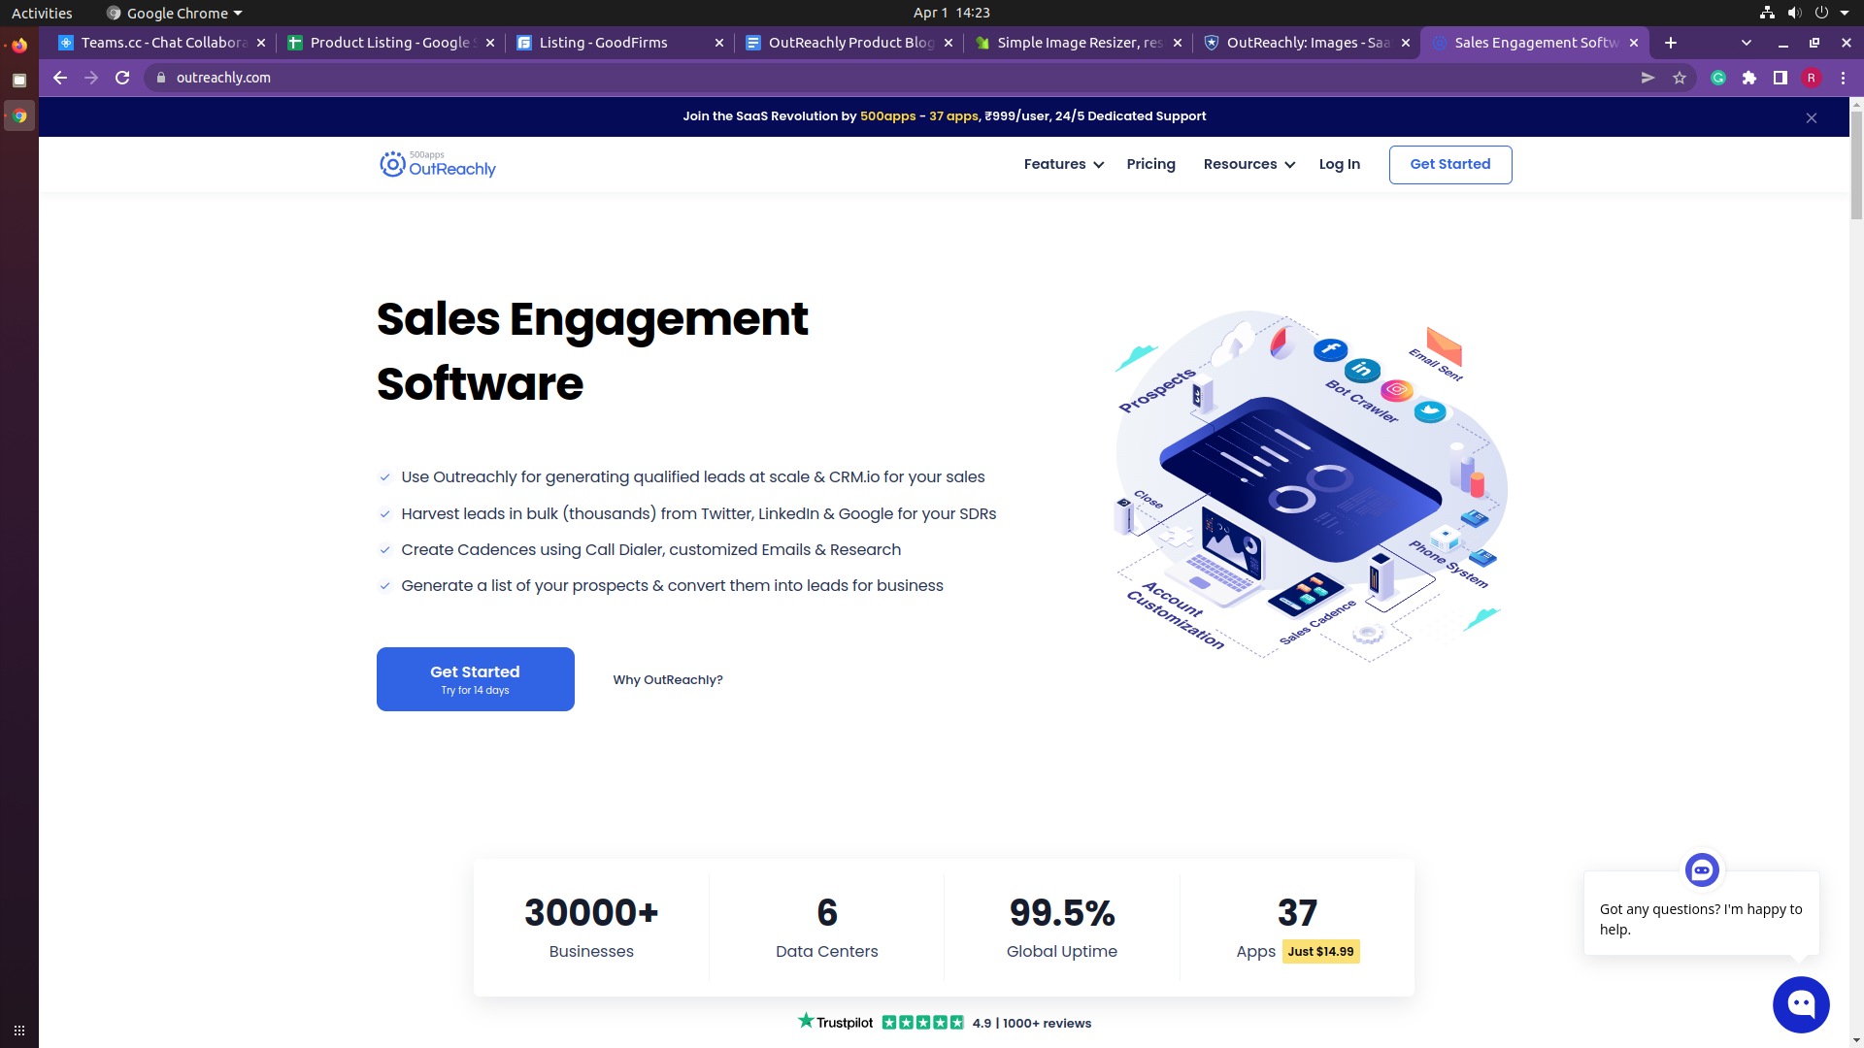Switch to Listing - GoodFirms tab
This screenshot has width=1864, height=1048.
click(604, 43)
